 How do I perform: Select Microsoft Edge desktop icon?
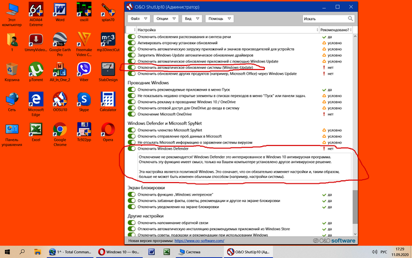[36, 104]
